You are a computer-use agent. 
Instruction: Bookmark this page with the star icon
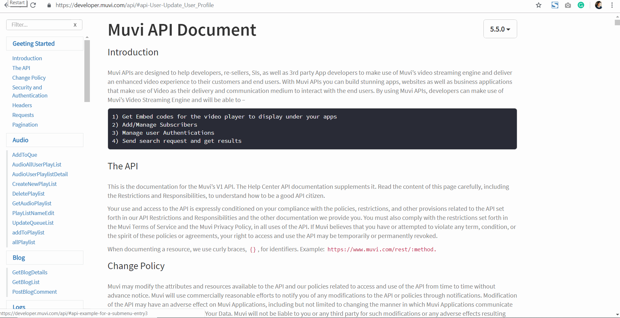coord(539,5)
